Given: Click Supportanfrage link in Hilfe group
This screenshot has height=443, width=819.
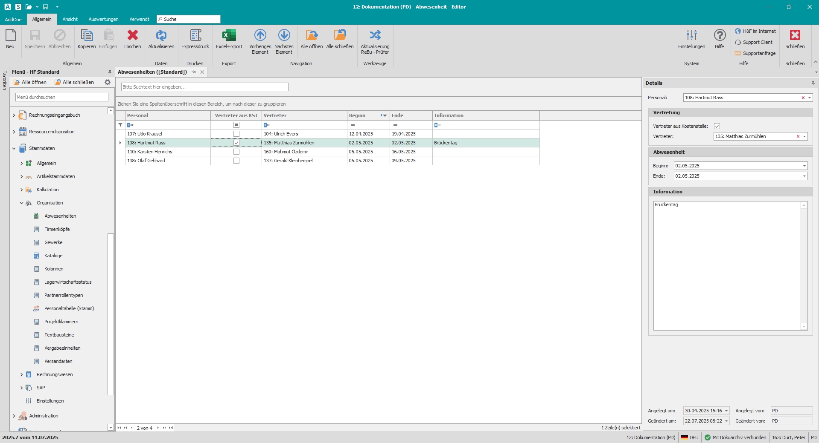Looking at the screenshot, I should 759,53.
